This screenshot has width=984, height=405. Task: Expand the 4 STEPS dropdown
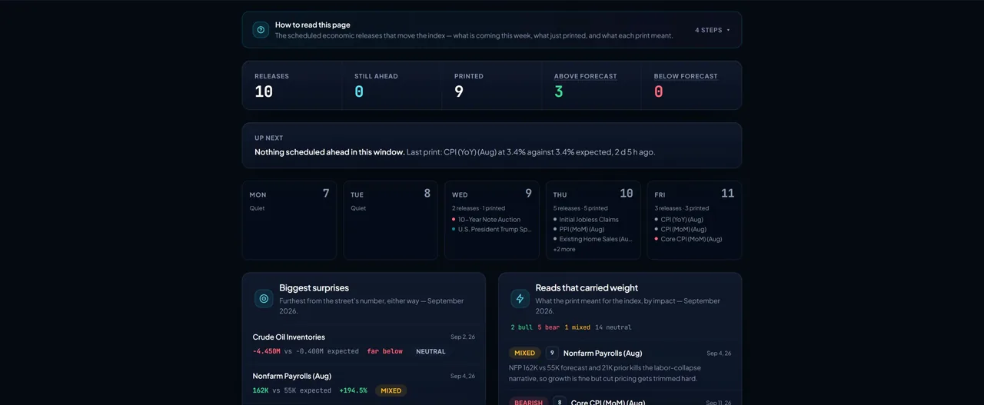(x=713, y=30)
